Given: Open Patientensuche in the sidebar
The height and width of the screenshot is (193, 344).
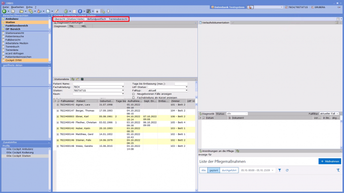Looking at the screenshot, I should 15,37.
